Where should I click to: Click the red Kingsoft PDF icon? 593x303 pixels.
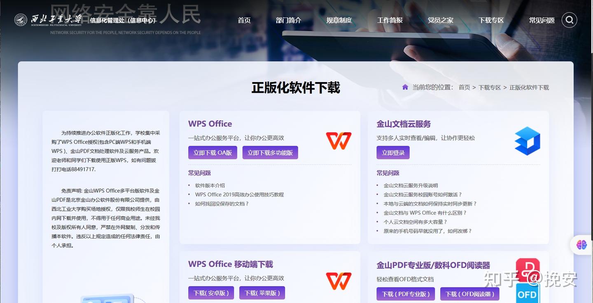click(x=528, y=270)
